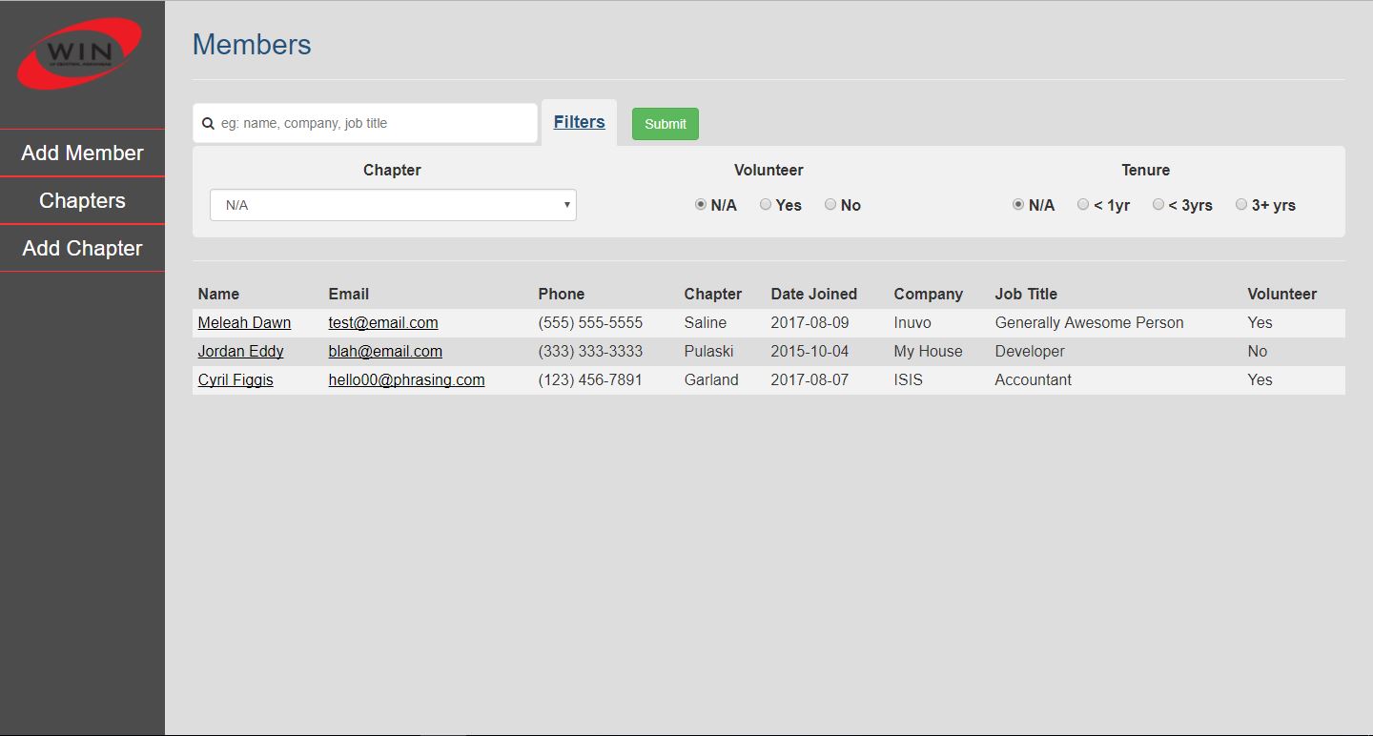Click the My House company cell
Screen dimensions: 1373x736
[928, 351]
